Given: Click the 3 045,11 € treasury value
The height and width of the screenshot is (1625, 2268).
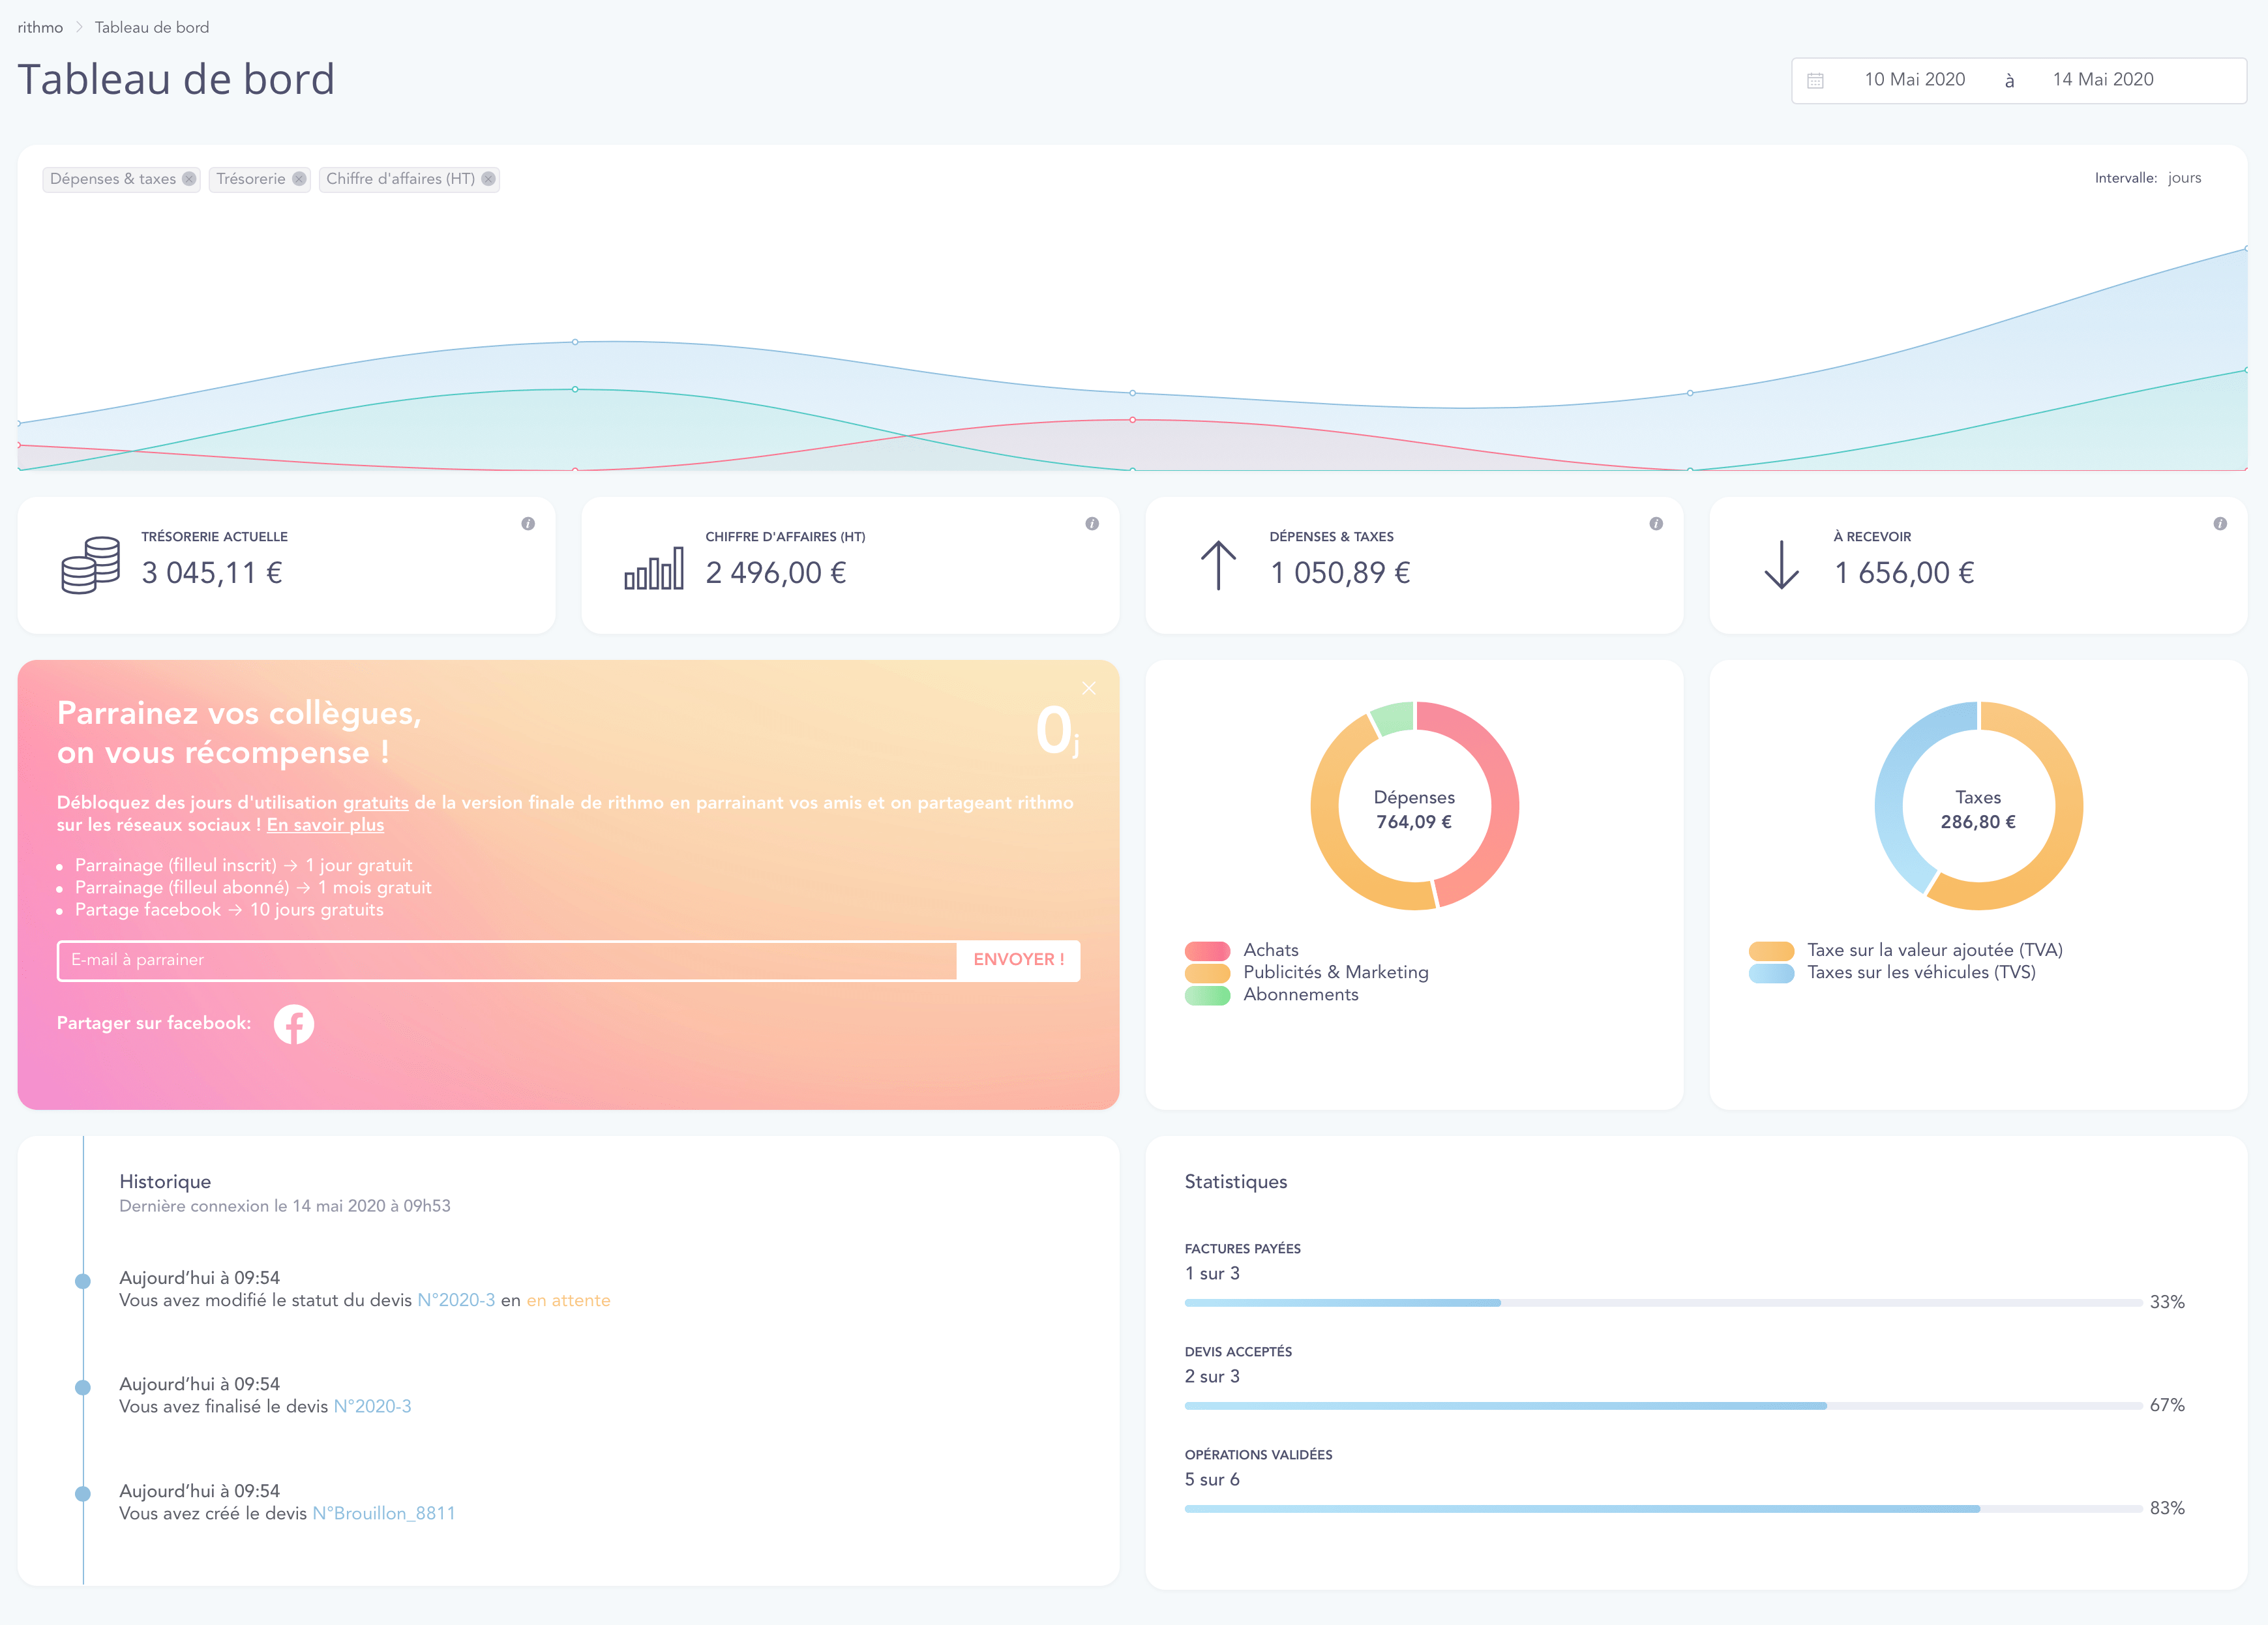Looking at the screenshot, I should point(212,573).
